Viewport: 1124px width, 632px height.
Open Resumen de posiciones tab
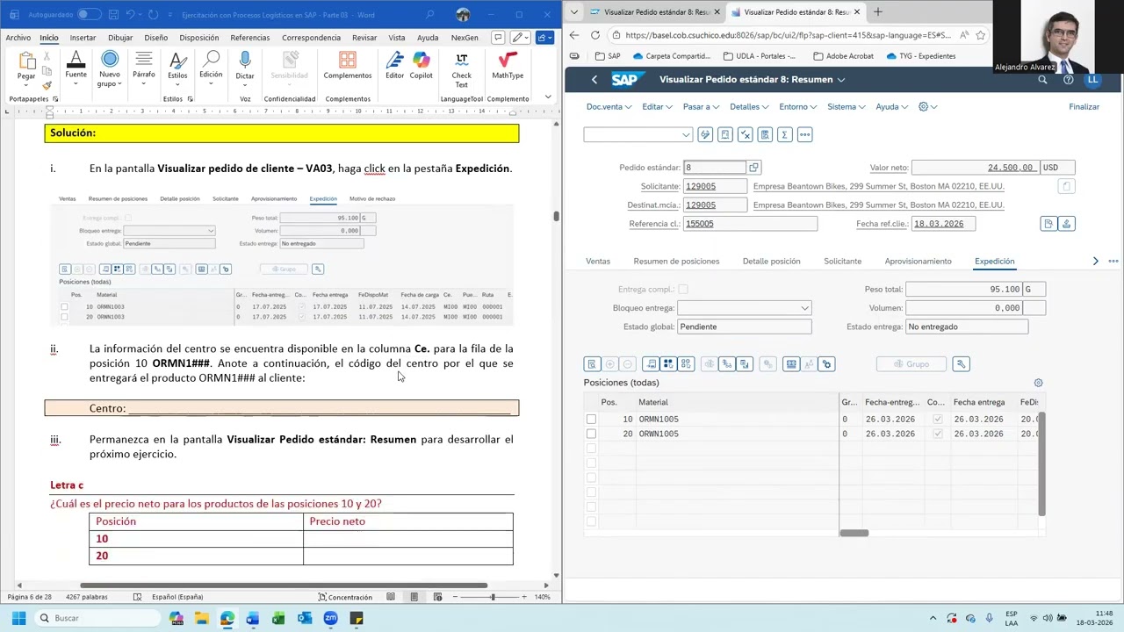tap(676, 261)
